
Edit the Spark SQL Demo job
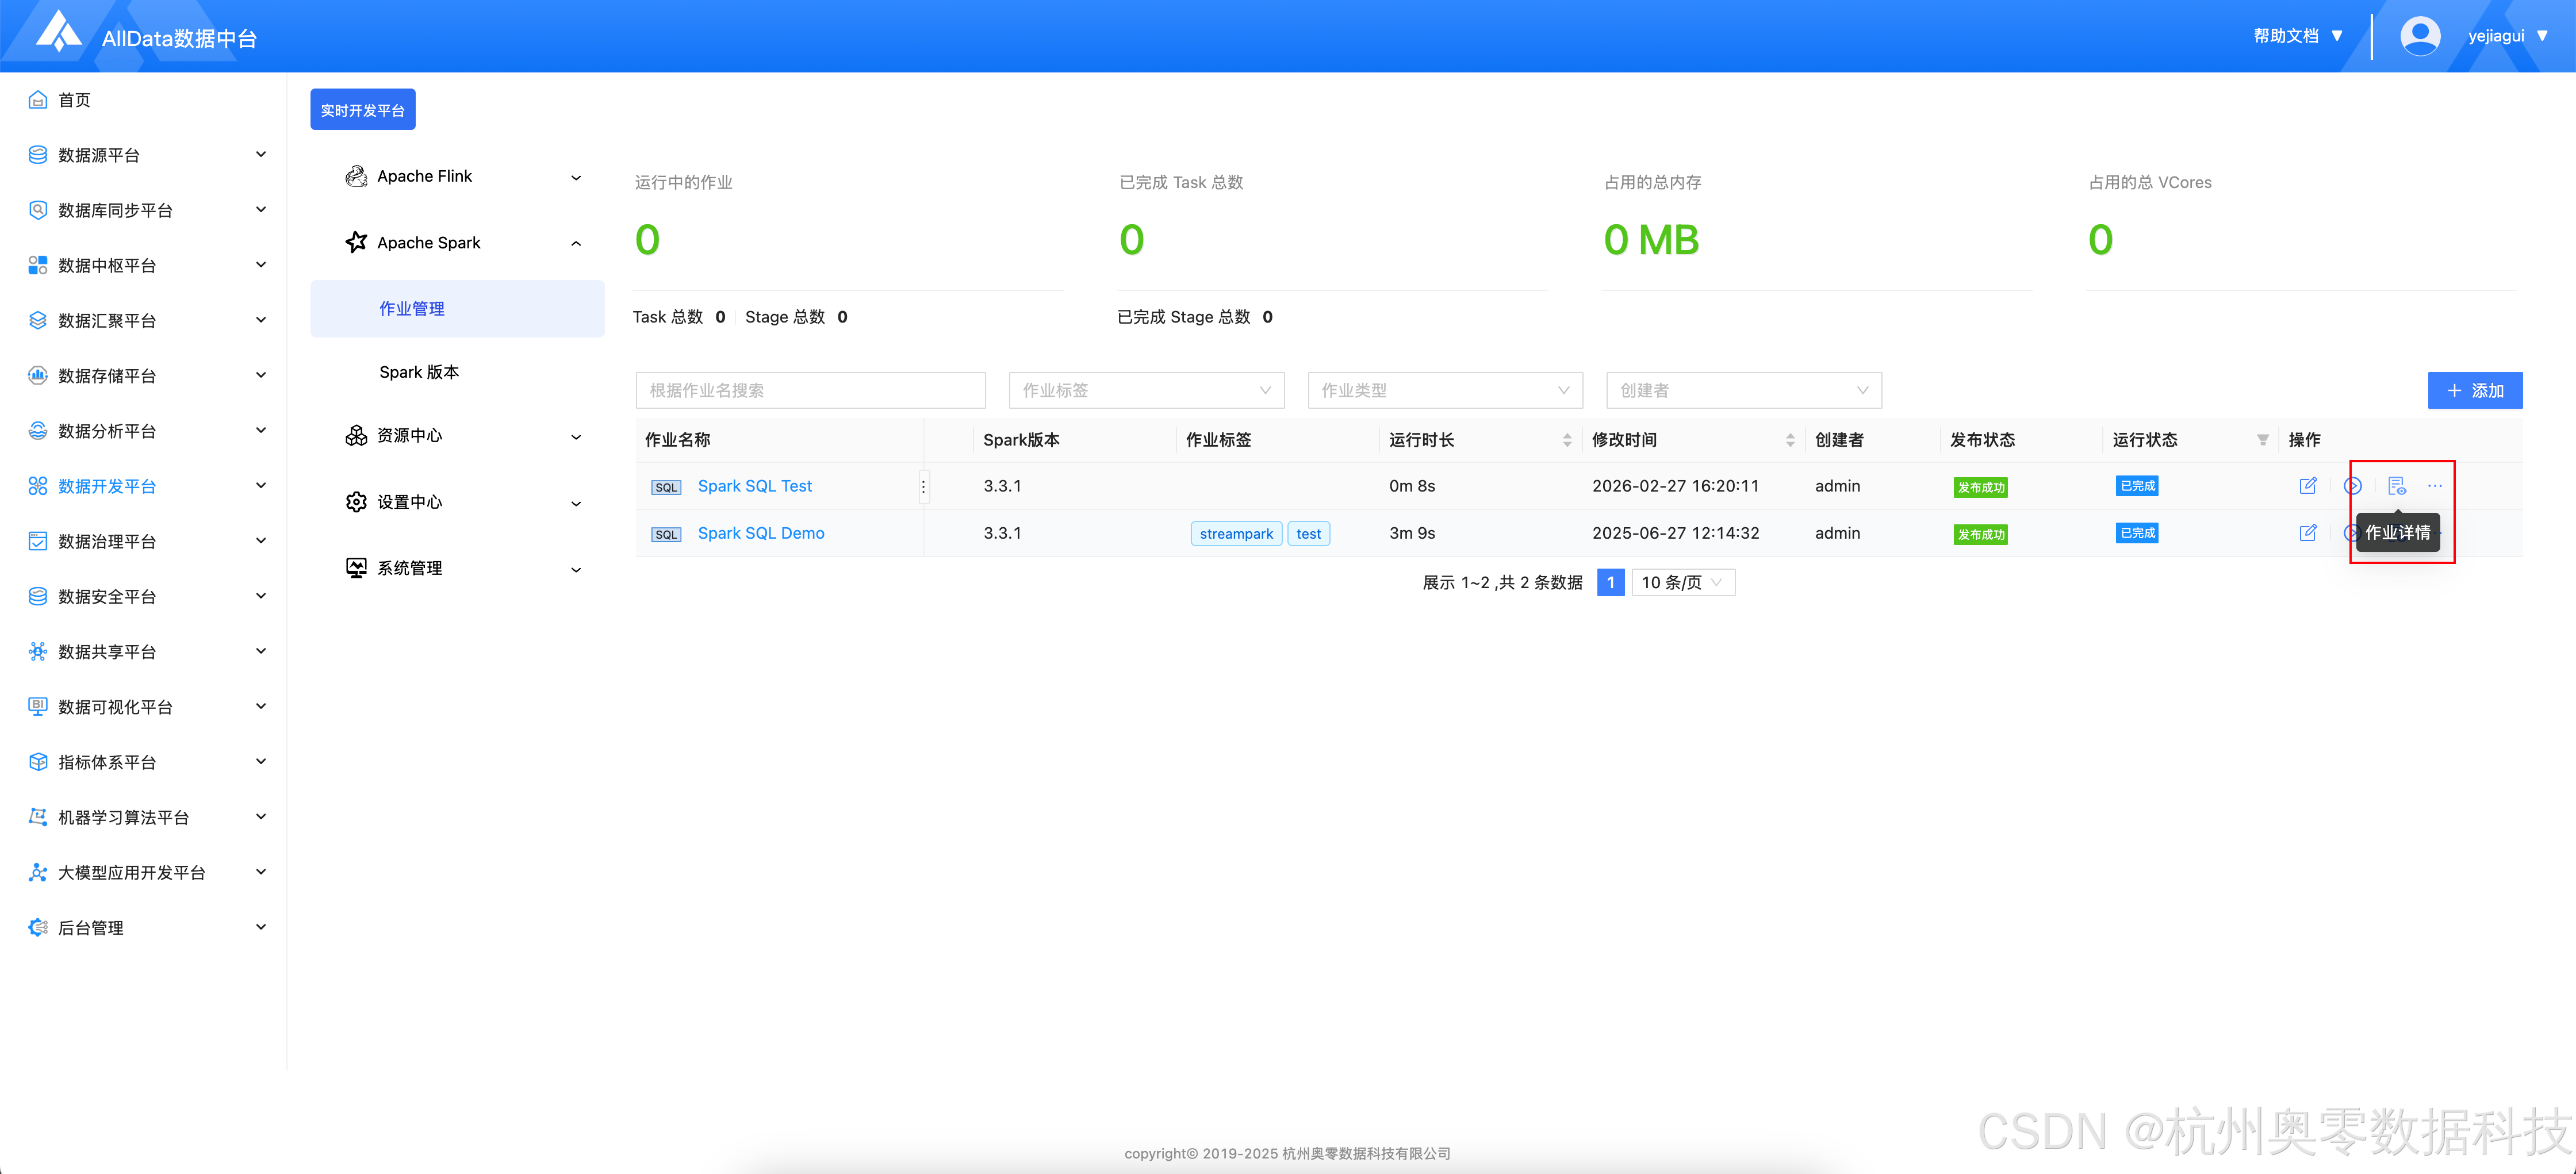[2308, 533]
